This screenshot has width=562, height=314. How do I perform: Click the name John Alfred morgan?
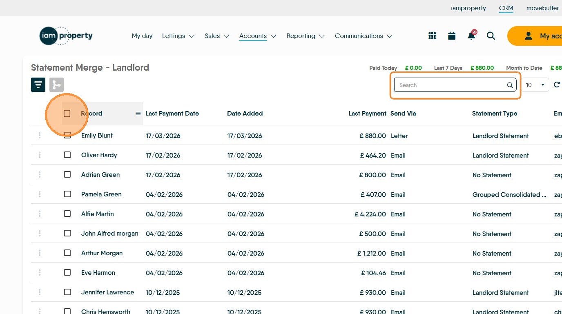point(110,234)
